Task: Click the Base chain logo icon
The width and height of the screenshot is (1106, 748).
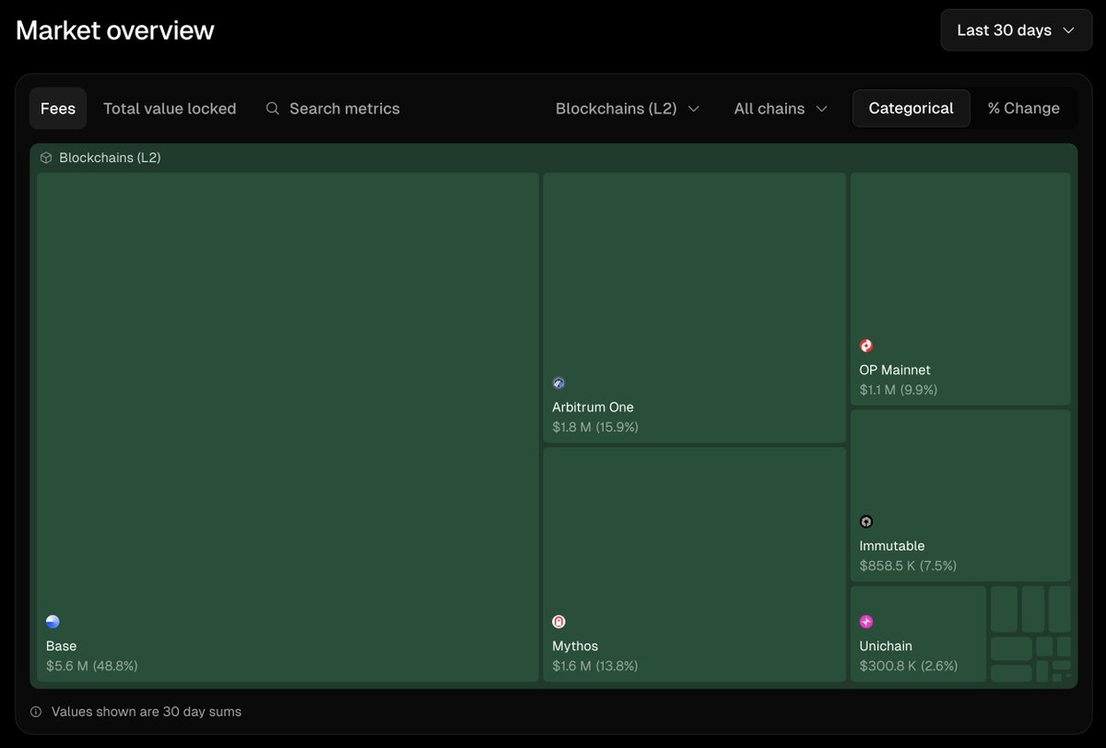Action: pos(53,622)
